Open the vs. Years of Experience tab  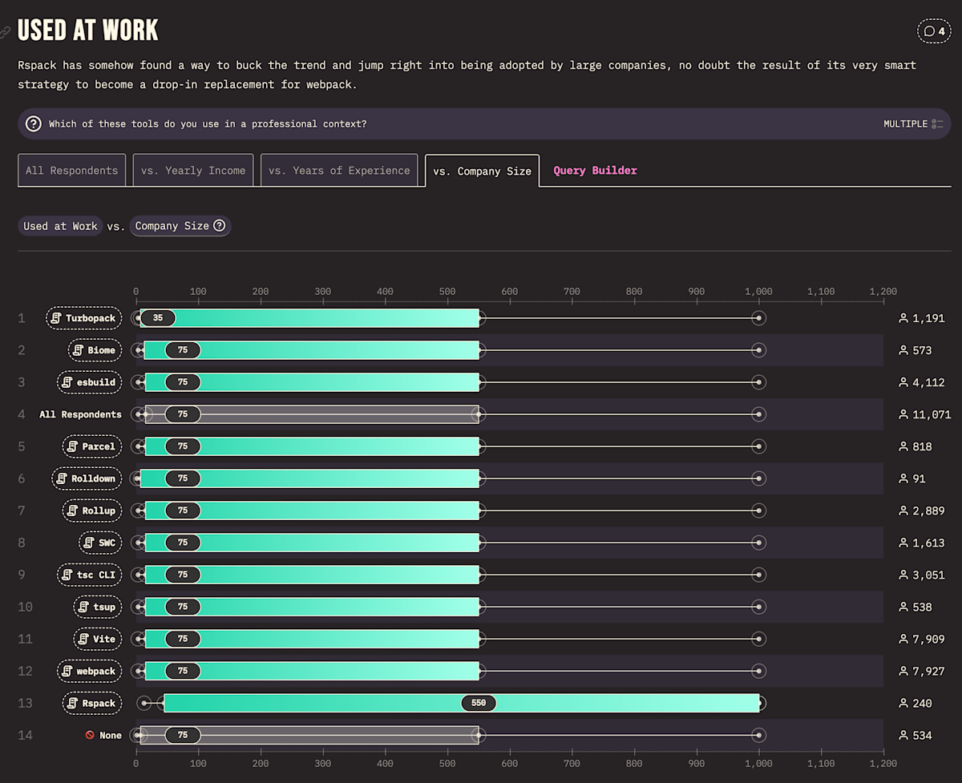click(339, 170)
